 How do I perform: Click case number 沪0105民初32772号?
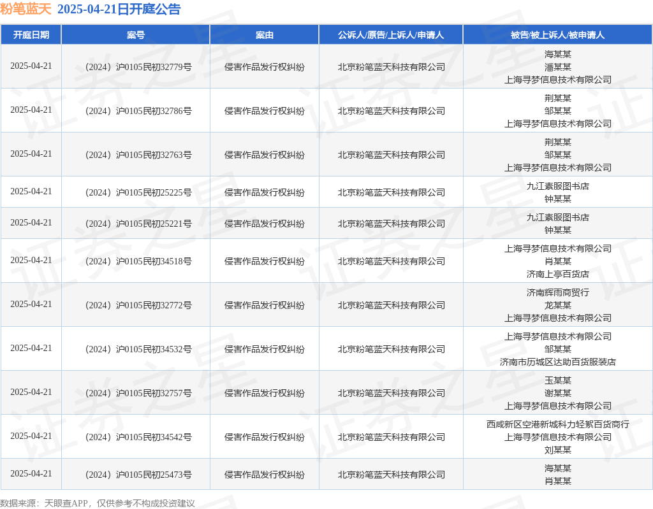[x=138, y=305]
